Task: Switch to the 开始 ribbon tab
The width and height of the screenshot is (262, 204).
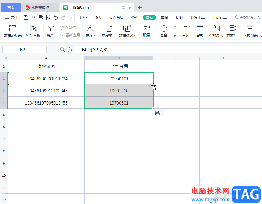Action: [x=83, y=17]
